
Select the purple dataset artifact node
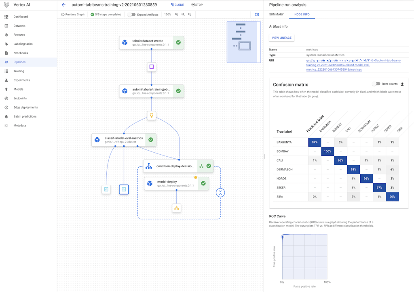pyautogui.click(x=152, y=67)
